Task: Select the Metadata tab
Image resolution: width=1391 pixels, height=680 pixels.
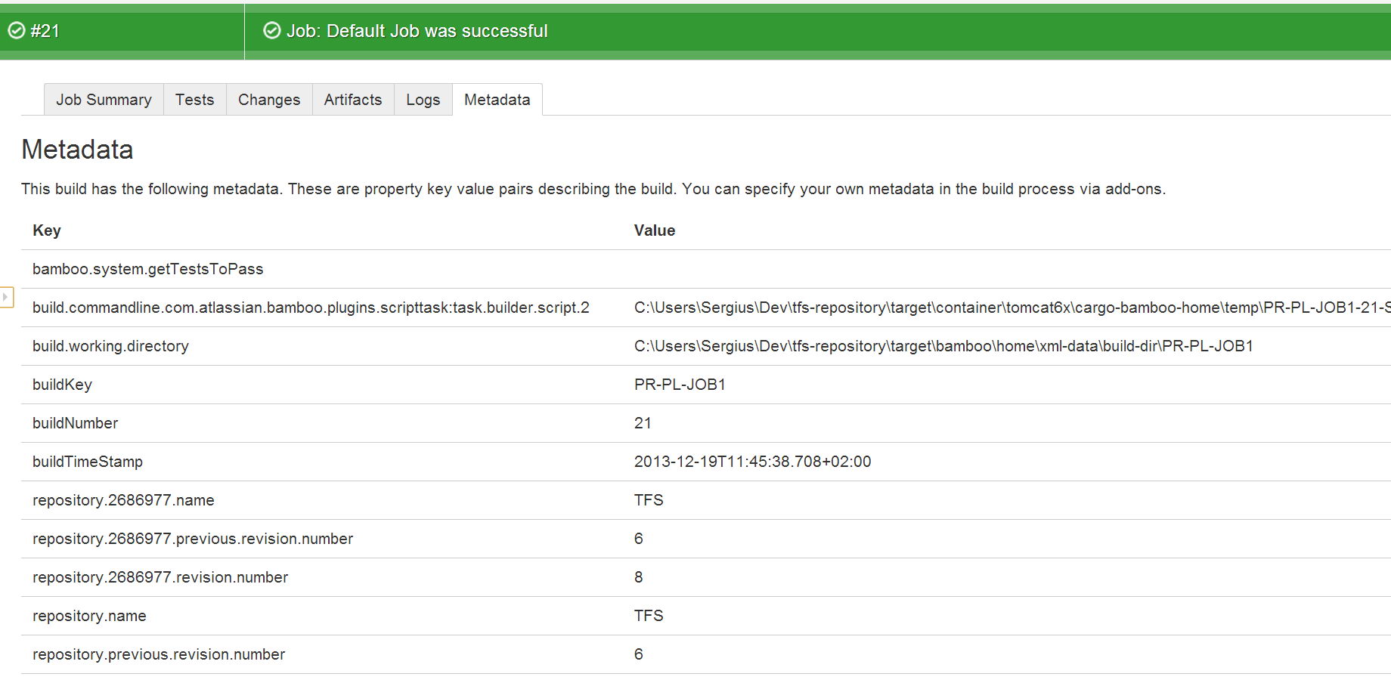Action: [497, 100]
